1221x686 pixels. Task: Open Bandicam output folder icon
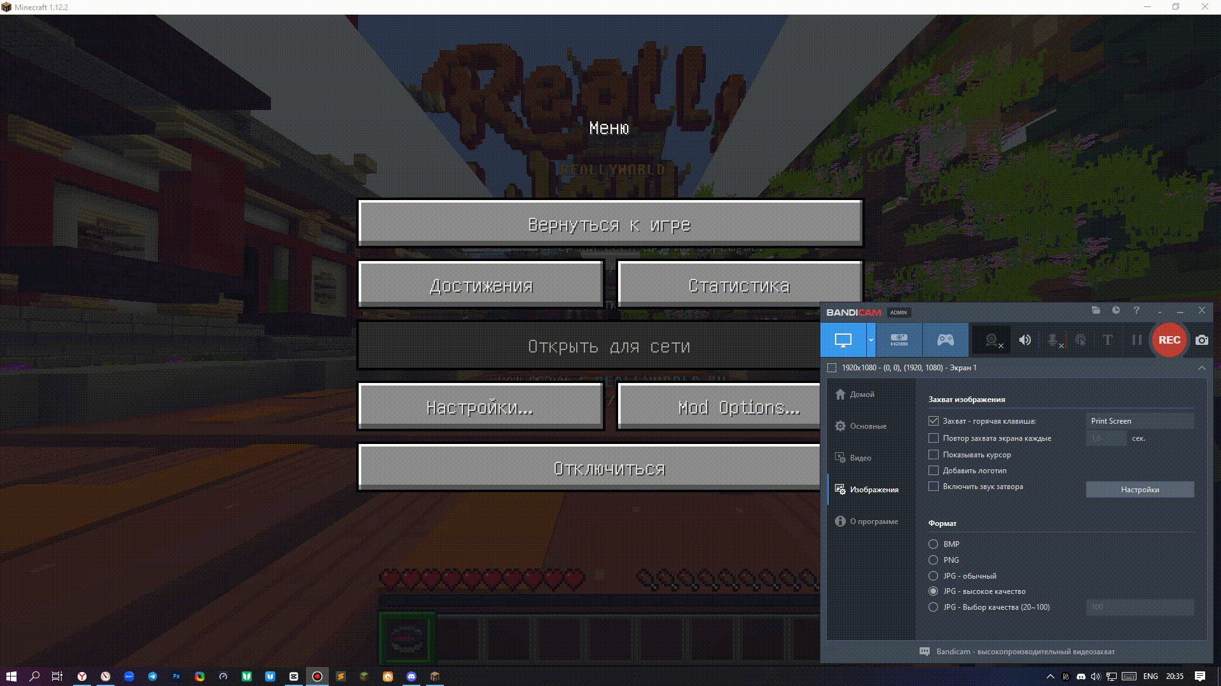[1096, 310]
